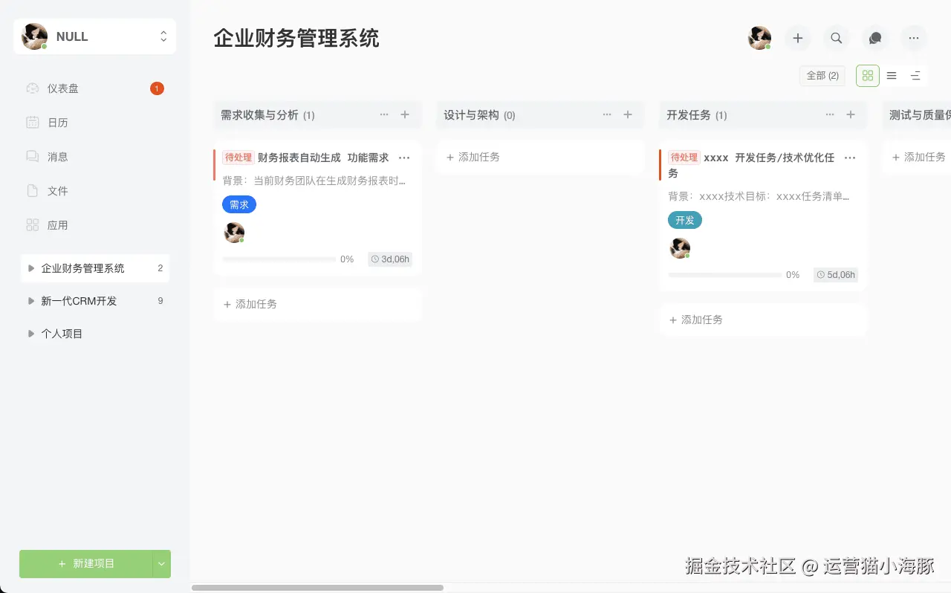Screen dimensions: 951x593
Task: Open the dashboard (仪表盘) sidebar item
Action: [x=95, y=88]
